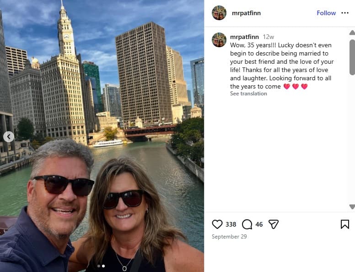
Task: Click the September 29 post date
Action: (229, 237)
